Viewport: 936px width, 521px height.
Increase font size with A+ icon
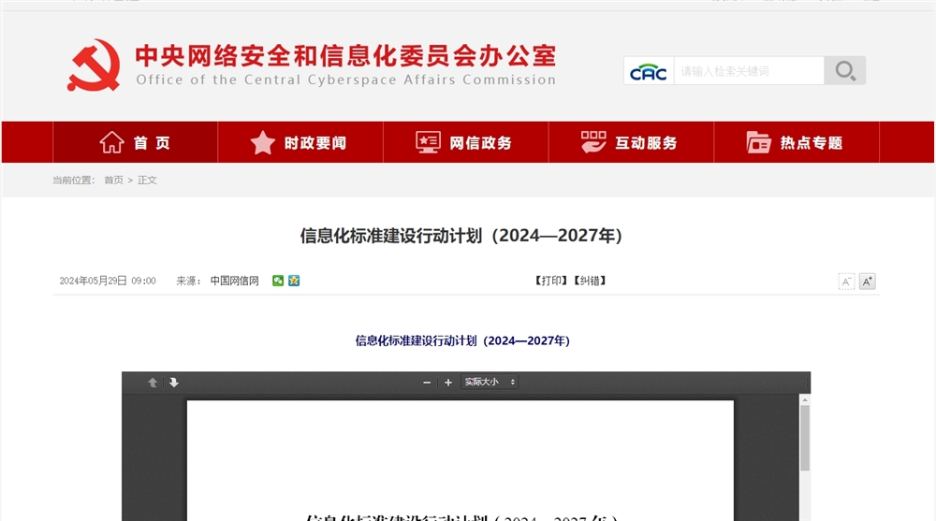tap(867, 282)
